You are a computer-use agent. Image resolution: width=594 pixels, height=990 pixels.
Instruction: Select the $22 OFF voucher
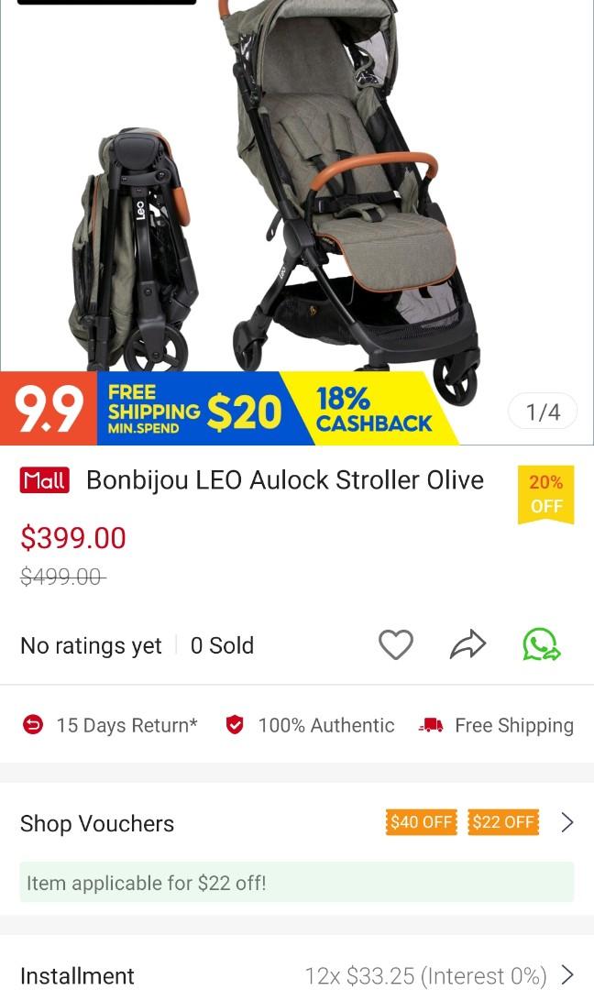(x=504, y=822)
